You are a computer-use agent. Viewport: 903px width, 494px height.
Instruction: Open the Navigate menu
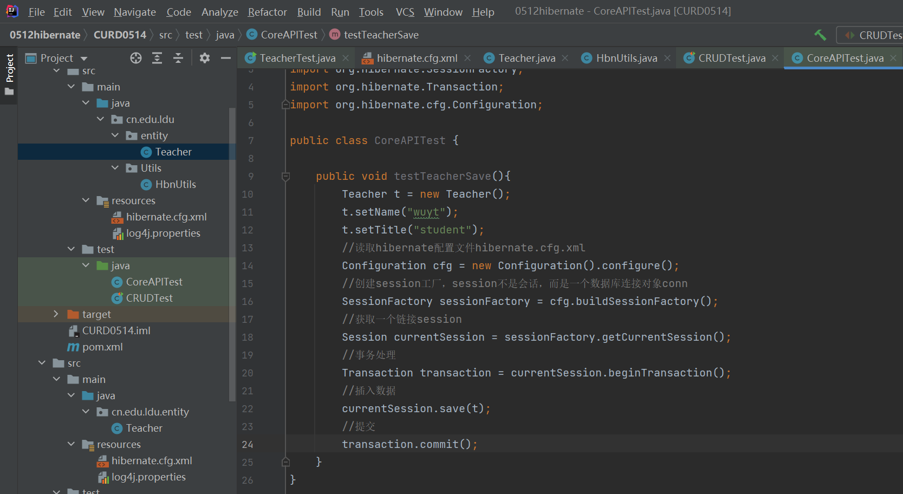click(135, 12)
